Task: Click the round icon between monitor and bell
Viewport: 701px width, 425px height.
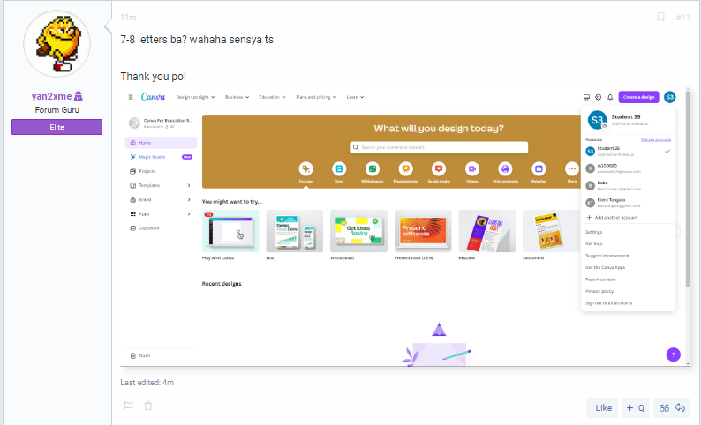Action: click(599, 97)
